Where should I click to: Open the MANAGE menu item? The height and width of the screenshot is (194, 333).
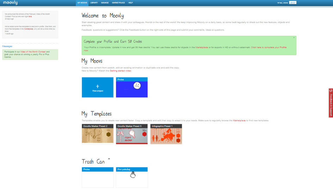[105, 3]
